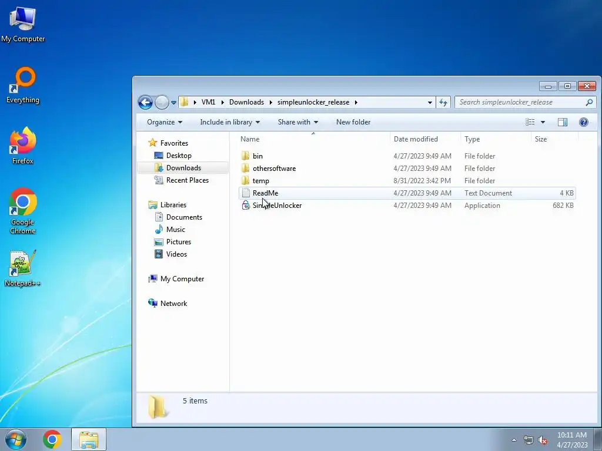
Task: Launch Google Chrome desktop shortcut
Action: (23, 211)
